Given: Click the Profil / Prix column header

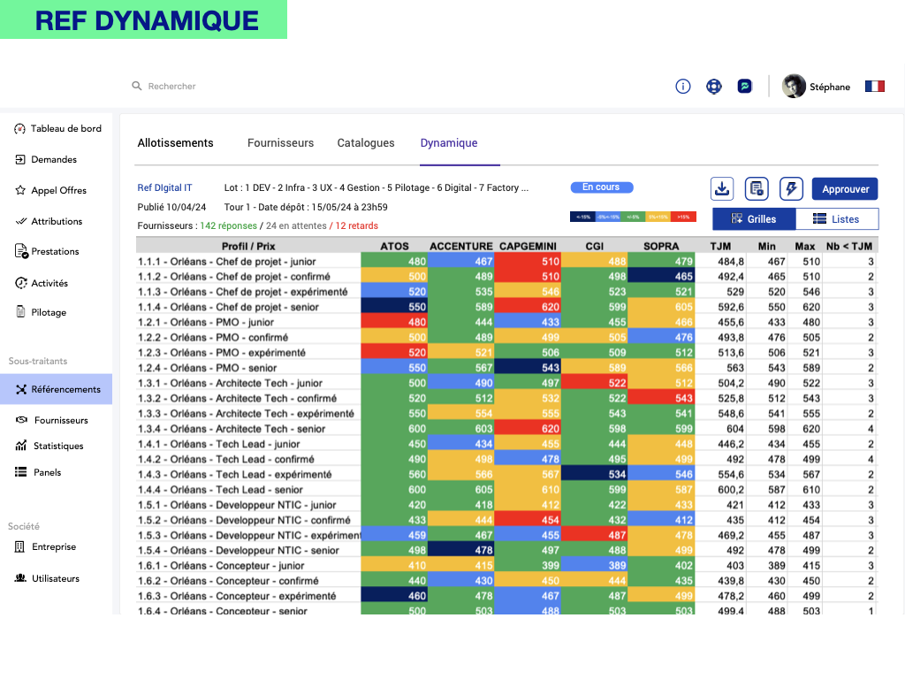Looking at the screenshot, I should (x=248, y=246).
